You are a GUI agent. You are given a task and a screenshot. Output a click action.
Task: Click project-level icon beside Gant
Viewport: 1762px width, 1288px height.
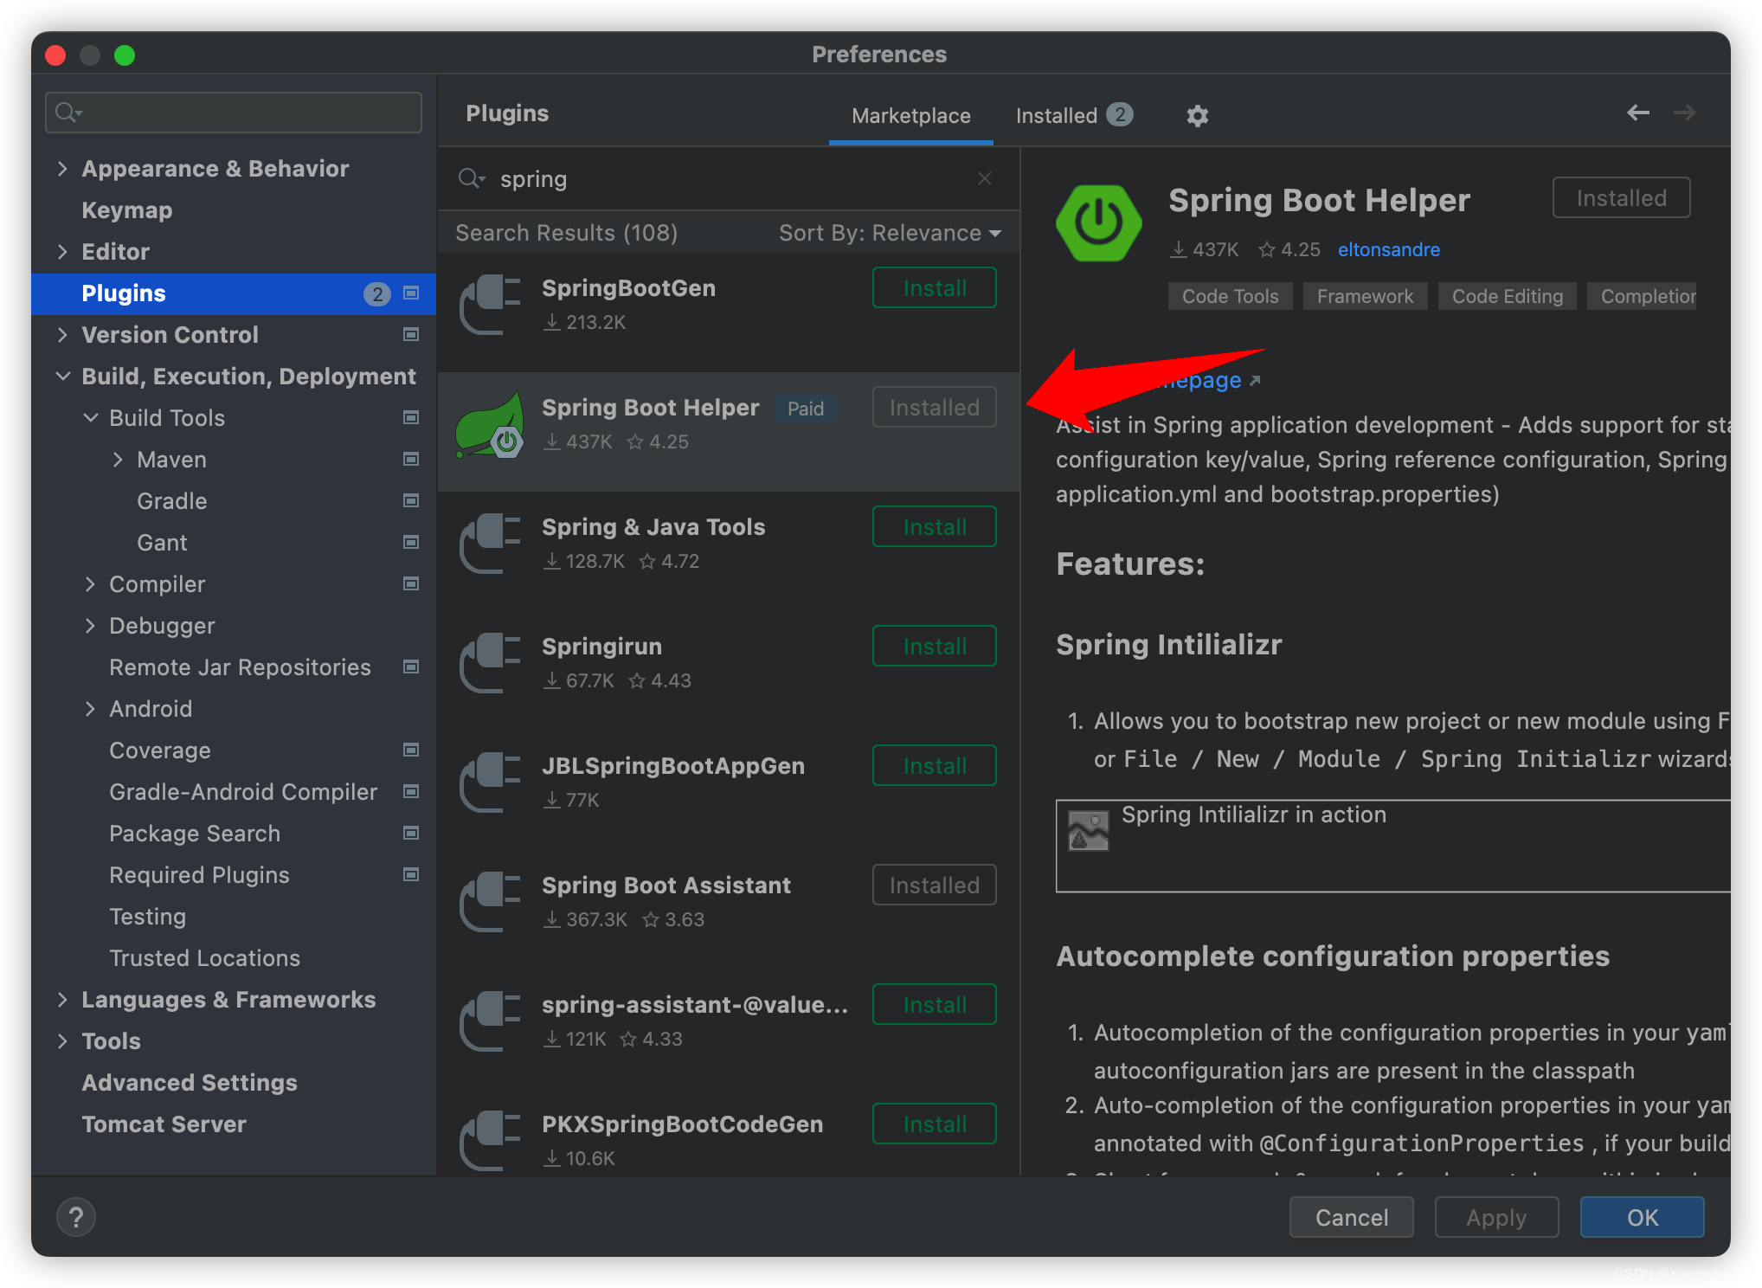pos(411,542)
